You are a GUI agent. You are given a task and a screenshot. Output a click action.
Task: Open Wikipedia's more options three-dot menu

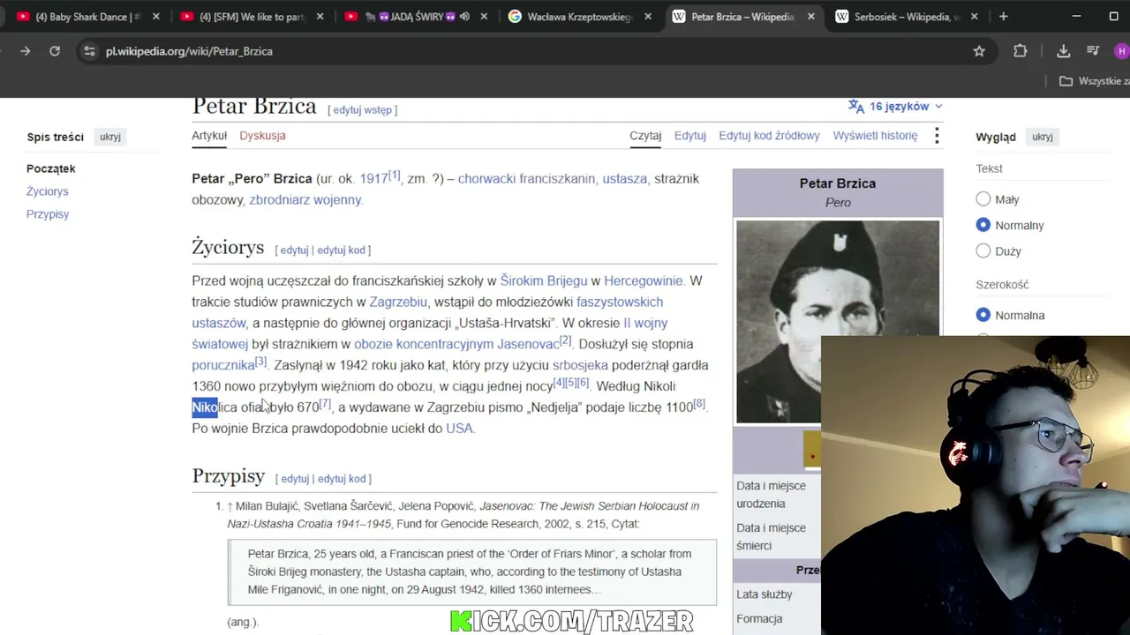tap(937, 136)
